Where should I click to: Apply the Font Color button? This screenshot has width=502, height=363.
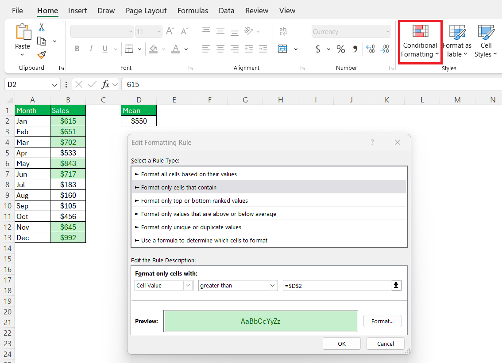(176, 49)
